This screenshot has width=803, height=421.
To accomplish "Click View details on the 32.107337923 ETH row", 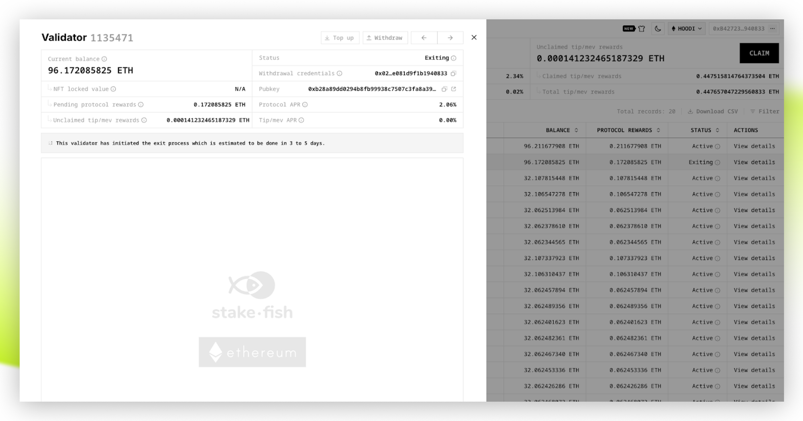I will coord(754,258).
